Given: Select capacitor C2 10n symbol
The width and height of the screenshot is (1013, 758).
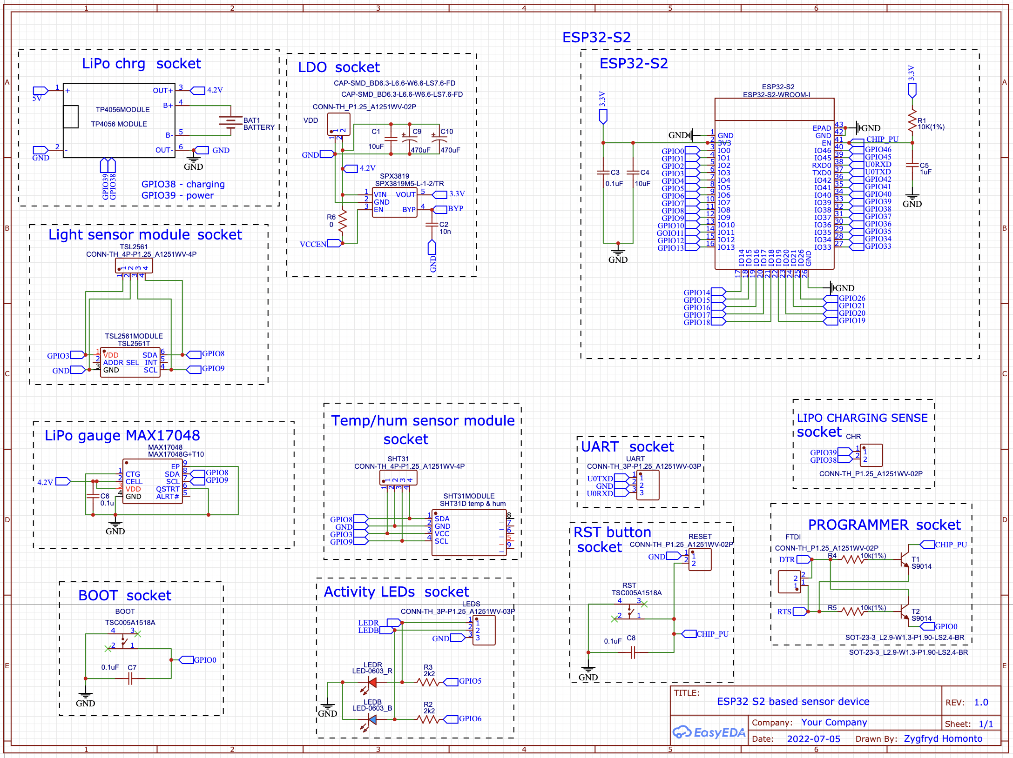Looking at the screenshot, I should pyautogui.click(x=432, y=225).
